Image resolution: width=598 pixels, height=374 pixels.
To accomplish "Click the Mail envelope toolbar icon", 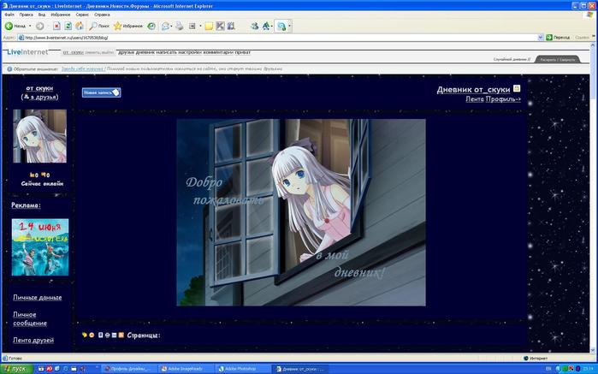I will click(165, 26).
